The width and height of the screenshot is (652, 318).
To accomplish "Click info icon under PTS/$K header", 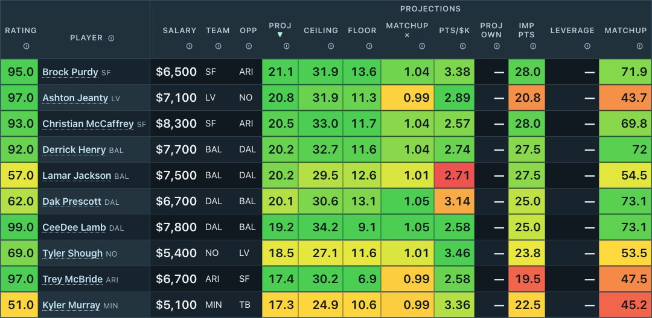I will [463, 46].
